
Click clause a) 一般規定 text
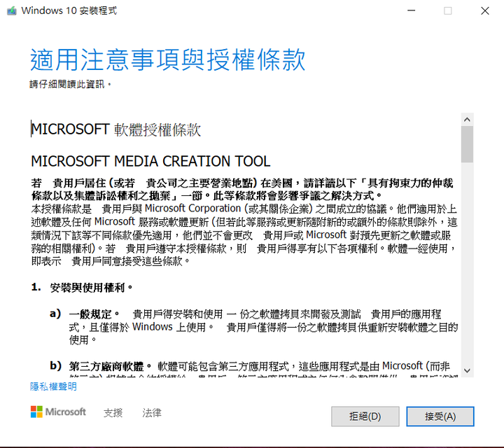coord(253,326)
